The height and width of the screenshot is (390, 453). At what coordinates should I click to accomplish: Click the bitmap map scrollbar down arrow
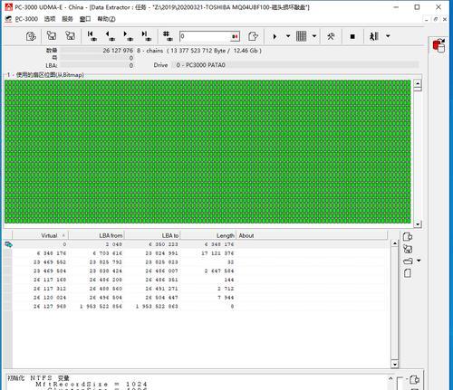(418, 224)
